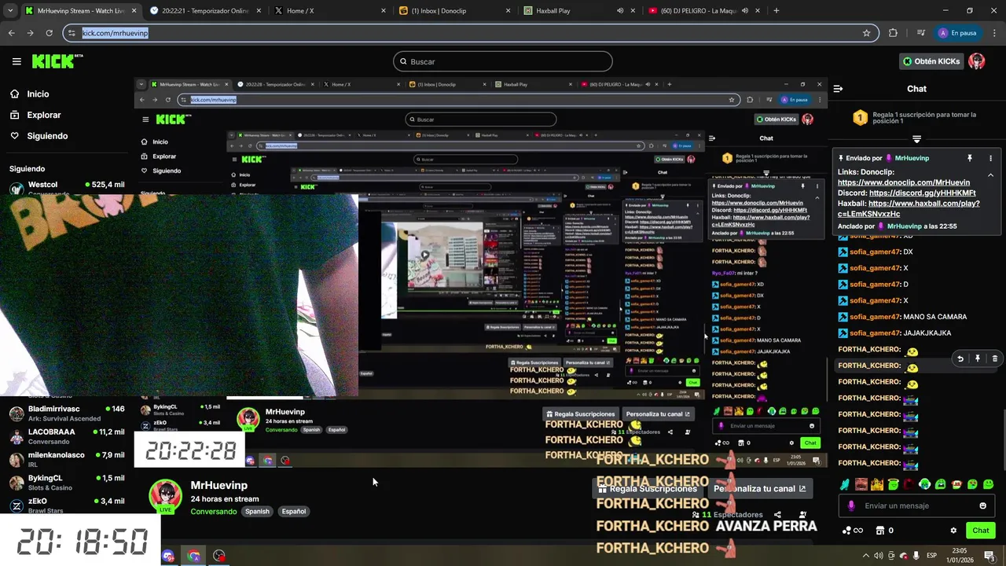The width and height of the screenshot is (1006, 566).
Task: Expand the gift leaderboard handle in chat
Action: 916,139
